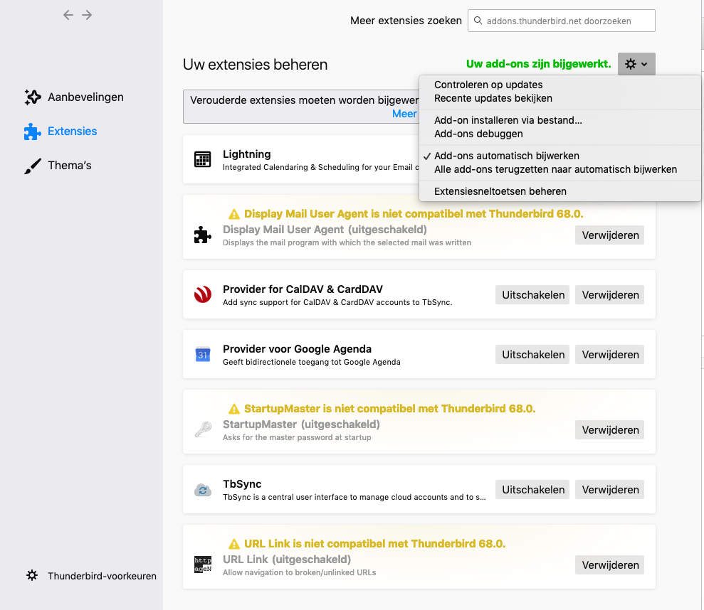Click the Provider for CalDAV & CardDAV icon
704x610 pixels.
(x=202, y=294)
